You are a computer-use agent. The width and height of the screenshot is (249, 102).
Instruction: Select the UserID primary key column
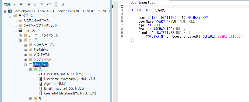[64, 74]
